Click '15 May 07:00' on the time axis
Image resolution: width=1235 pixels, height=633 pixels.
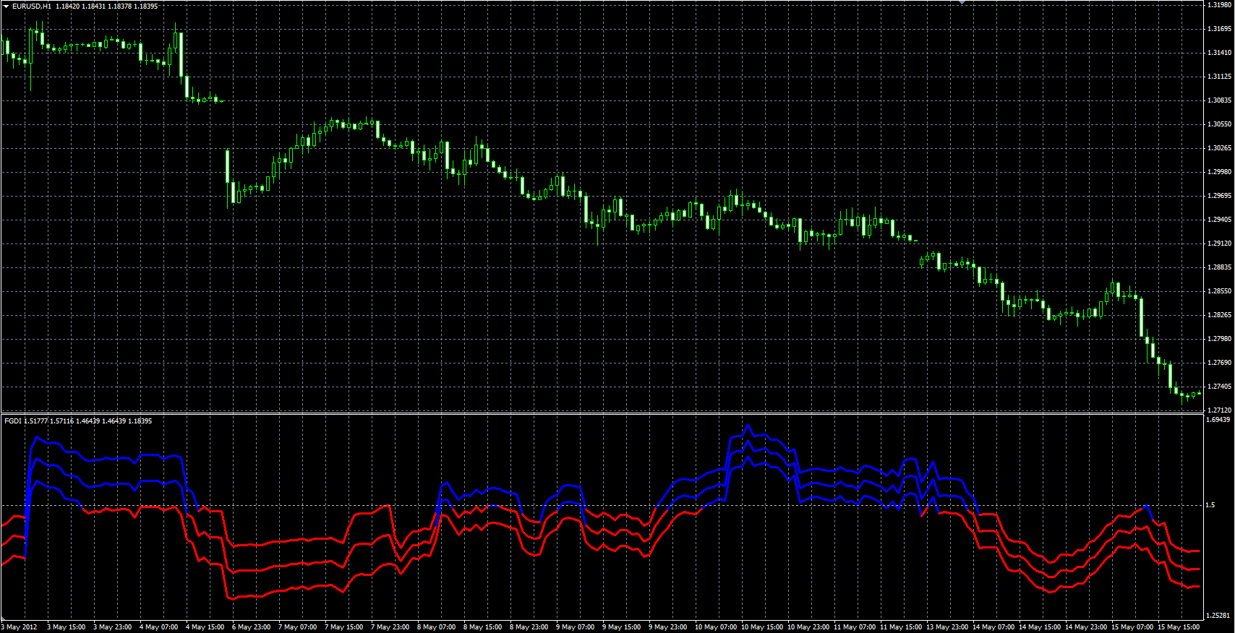[x=1132, y=627]
